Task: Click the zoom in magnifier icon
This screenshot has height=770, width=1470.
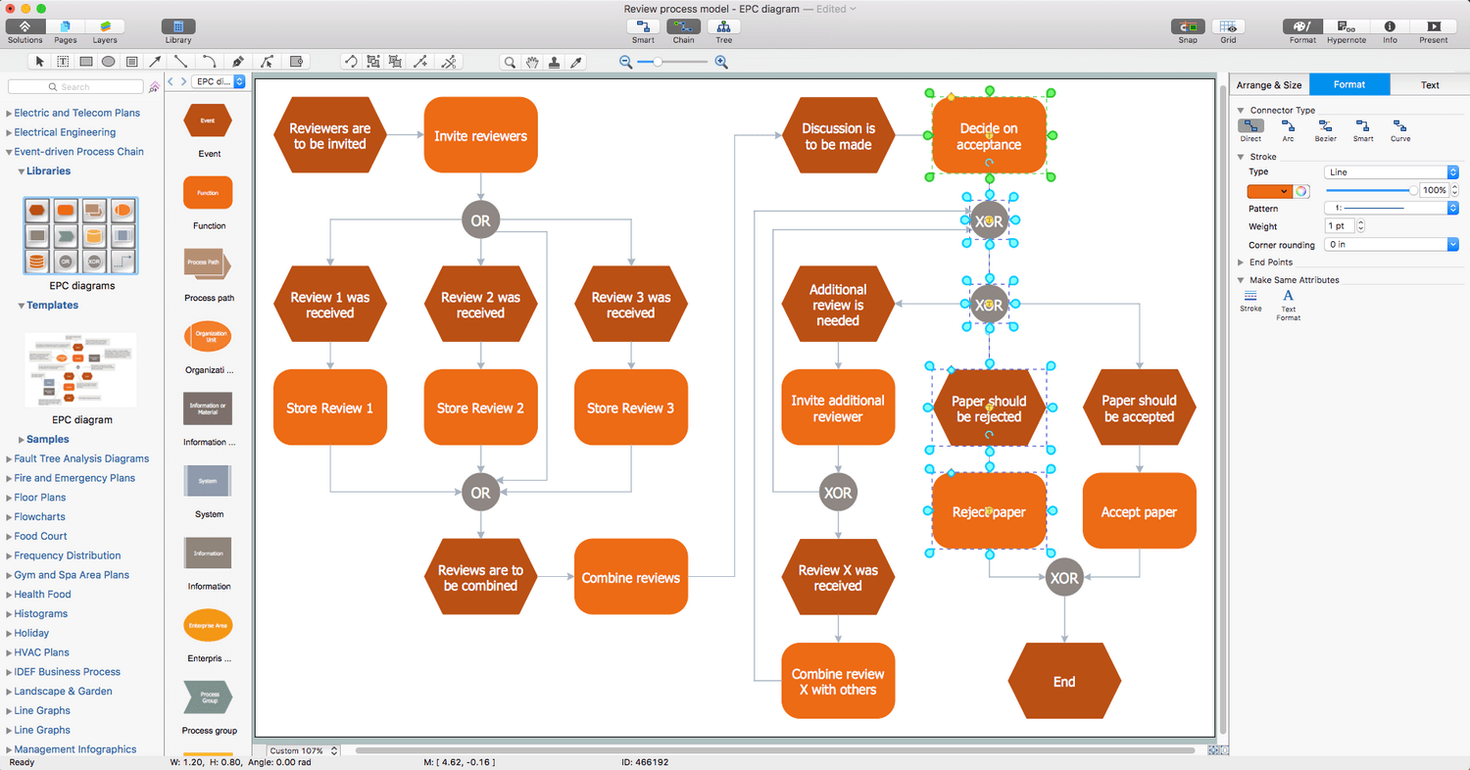Action: (721, 62)
